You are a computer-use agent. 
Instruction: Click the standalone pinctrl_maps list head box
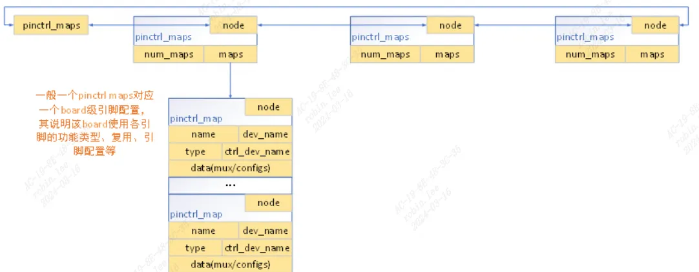tap(51, 25)
